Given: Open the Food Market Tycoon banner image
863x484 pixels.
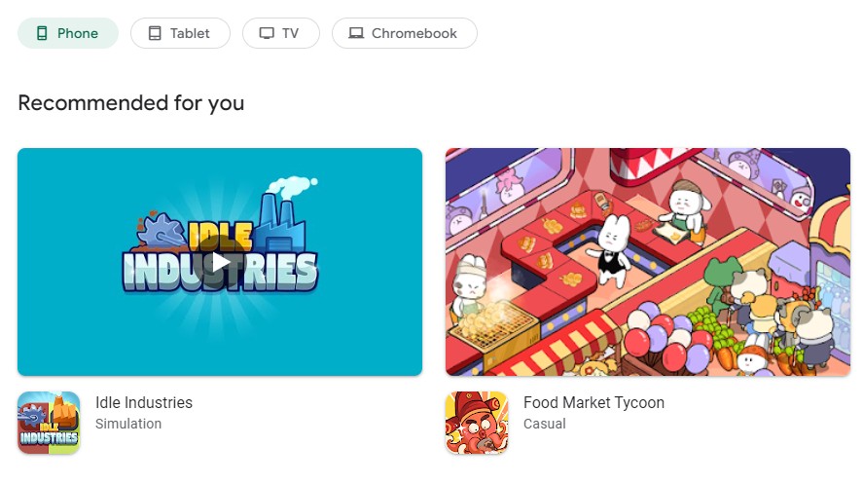Looking at the screenshot, I should [x=648, y=262].
